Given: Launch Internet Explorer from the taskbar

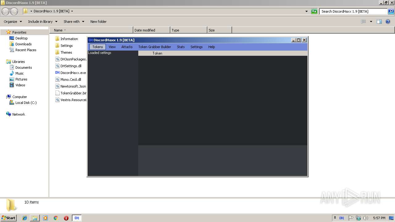Looking at the screenshot, I should click(x=25, y=218).
